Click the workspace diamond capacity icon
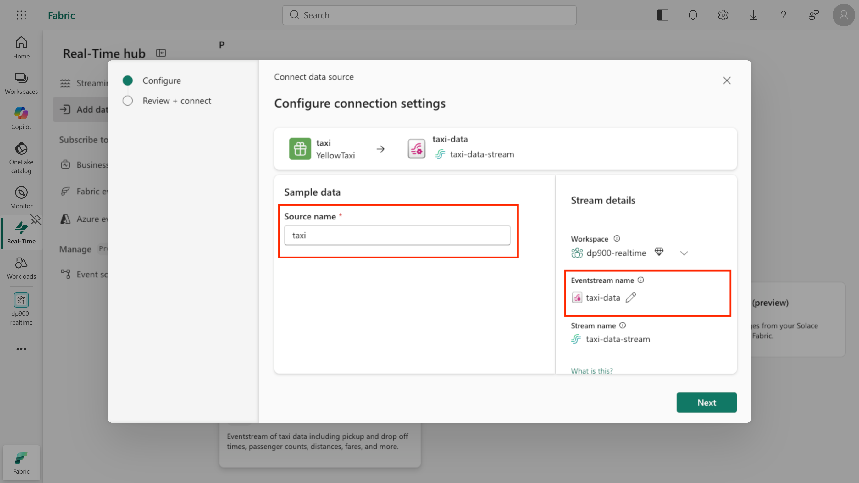This screenshot has width=859, height=483. 659,252
